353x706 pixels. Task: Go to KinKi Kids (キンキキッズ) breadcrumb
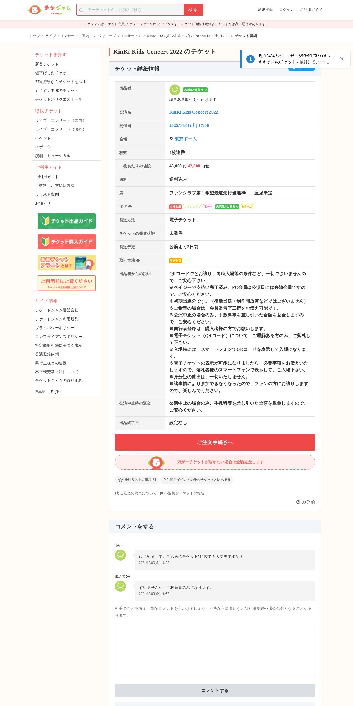169,36
